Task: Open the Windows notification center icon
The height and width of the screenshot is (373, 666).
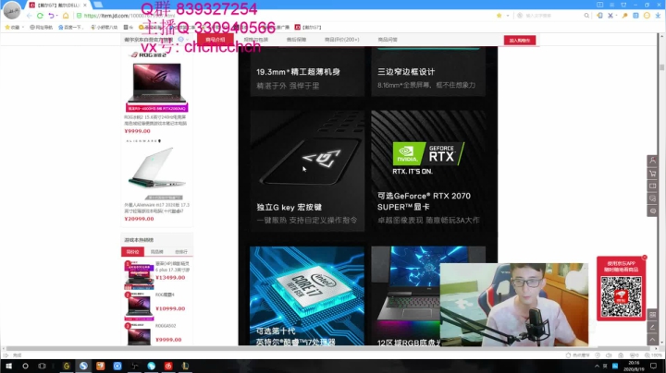Action: click(654, 366)
